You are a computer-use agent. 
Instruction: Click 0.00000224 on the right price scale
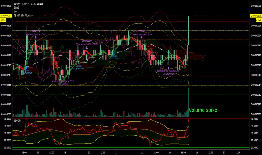[256, 36]
